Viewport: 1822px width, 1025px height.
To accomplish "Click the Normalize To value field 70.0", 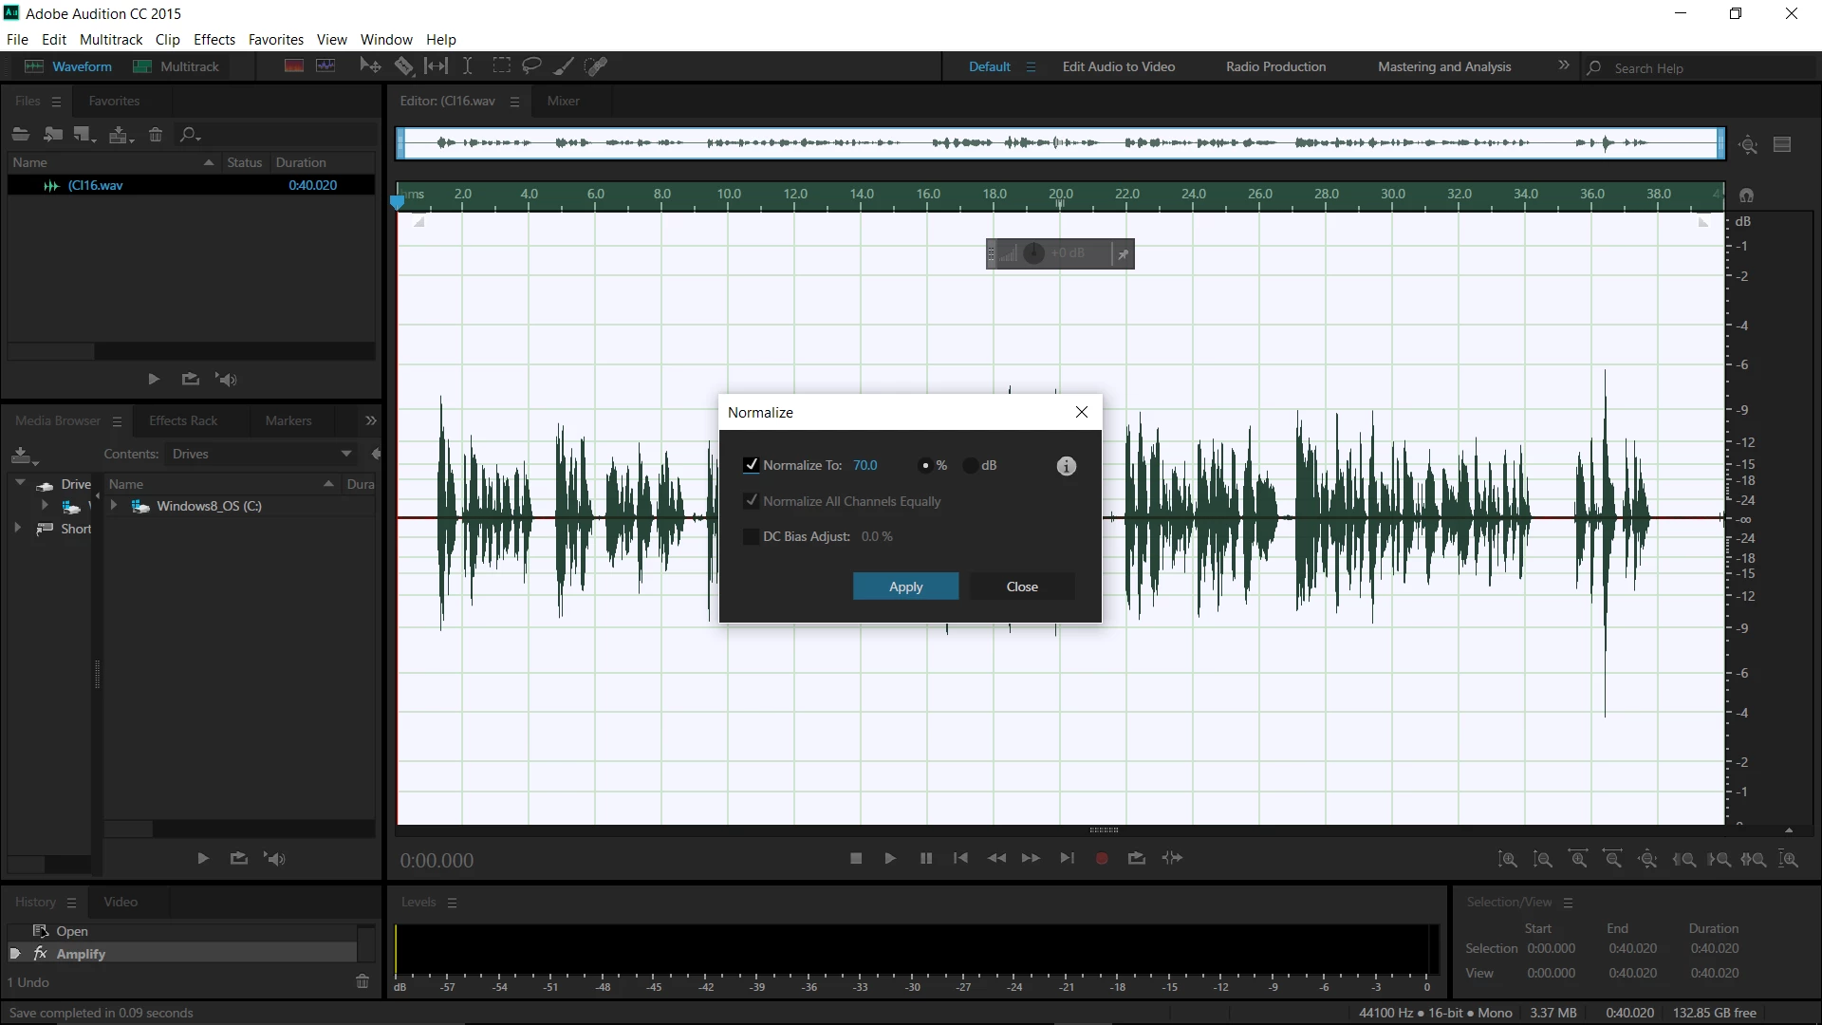I will tap(865, 465).
